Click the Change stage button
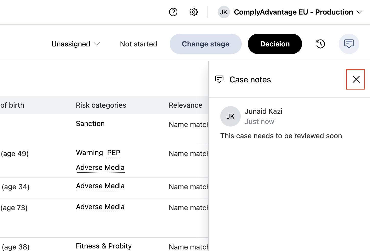370x251 pixels. pos(205,44)
